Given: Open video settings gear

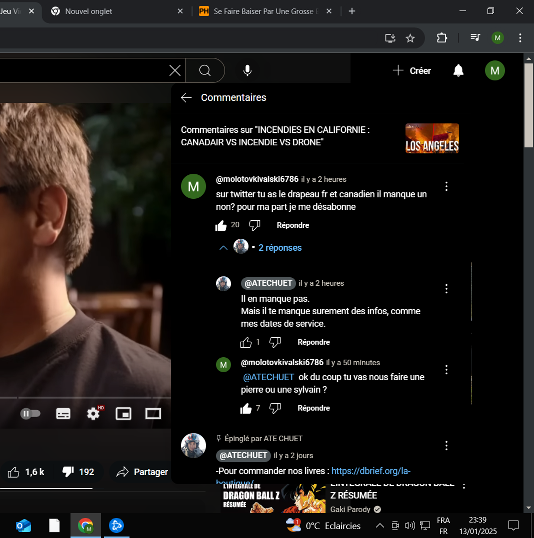Looking at the screenshot, I should [93, 414].
